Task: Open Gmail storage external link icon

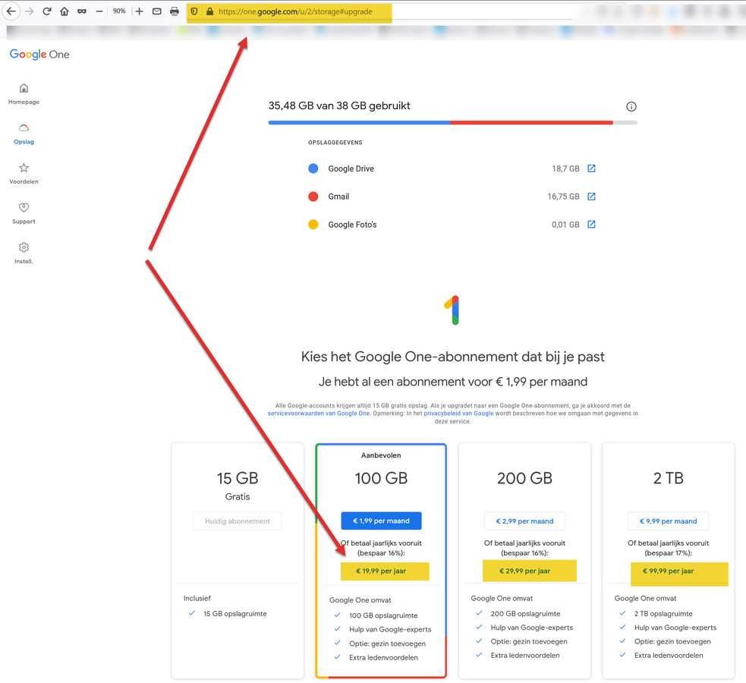Action: click(x=591, y=197)
